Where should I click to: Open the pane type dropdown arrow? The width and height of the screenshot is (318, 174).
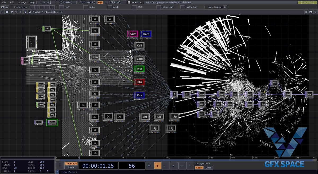[2, 12]
